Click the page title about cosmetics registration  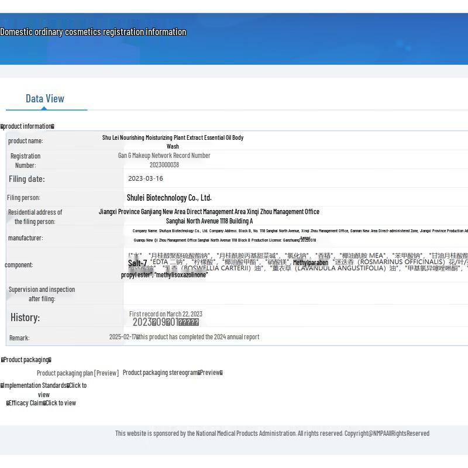click(93, 32)
